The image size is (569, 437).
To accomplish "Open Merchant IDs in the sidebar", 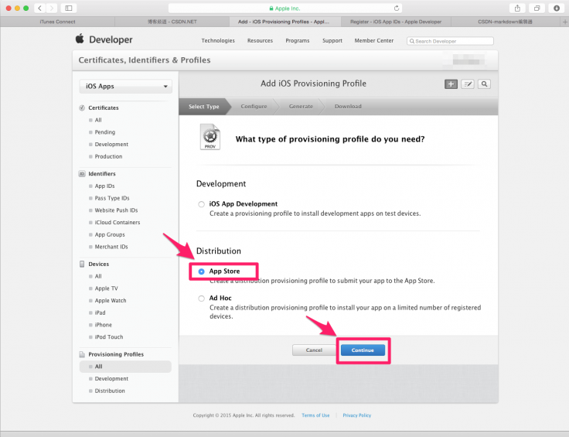I will click(111, 247).
